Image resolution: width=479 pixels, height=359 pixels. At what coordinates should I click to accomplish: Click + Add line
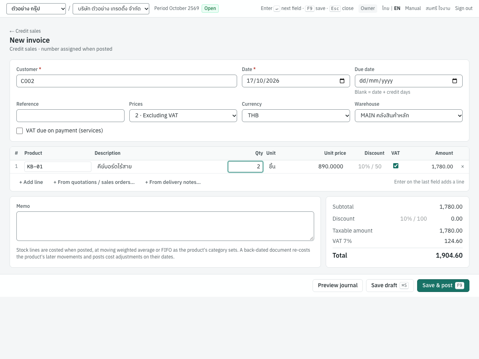pos(31,182)
